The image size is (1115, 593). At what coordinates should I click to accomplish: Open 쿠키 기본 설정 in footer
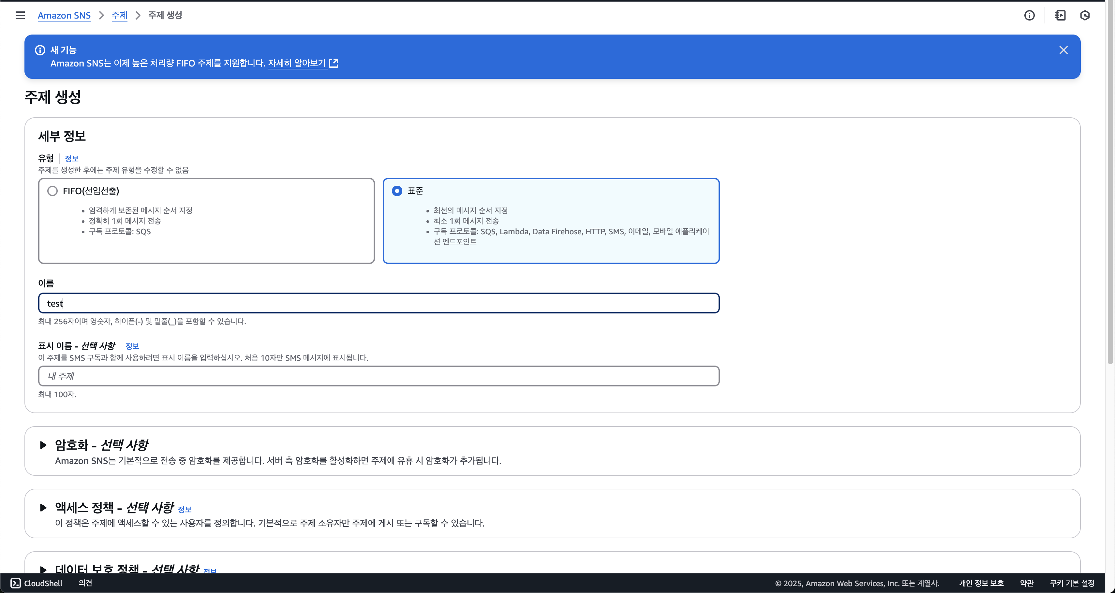point(1072,583)
